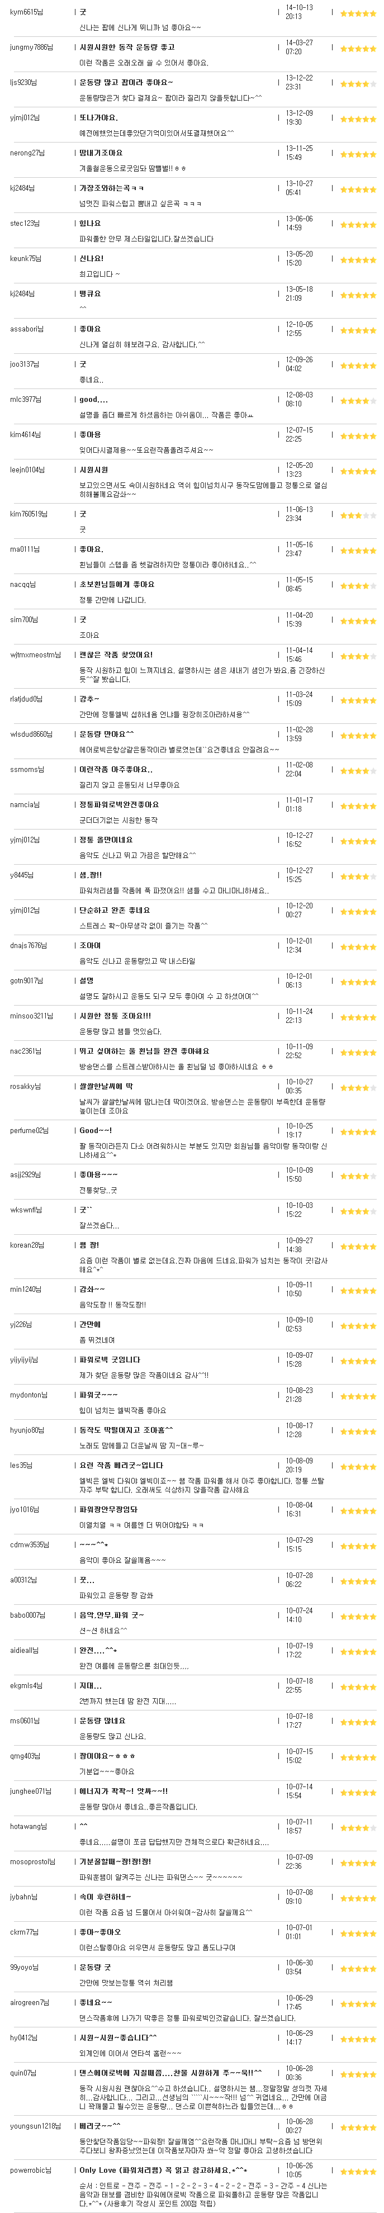
Task: Open user nerong27's name link
Action: click(x=27, y=153)
